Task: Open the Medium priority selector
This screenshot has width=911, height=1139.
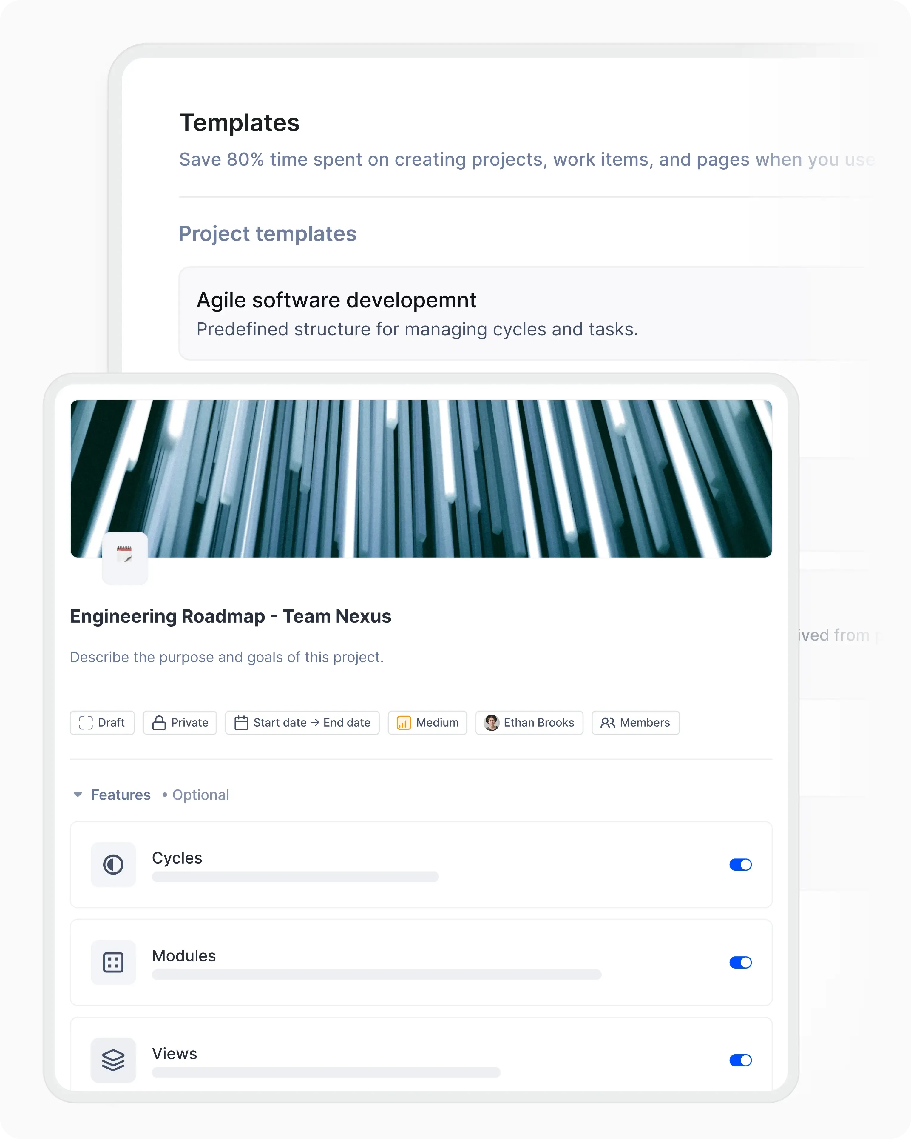Action: coord(427,723)
